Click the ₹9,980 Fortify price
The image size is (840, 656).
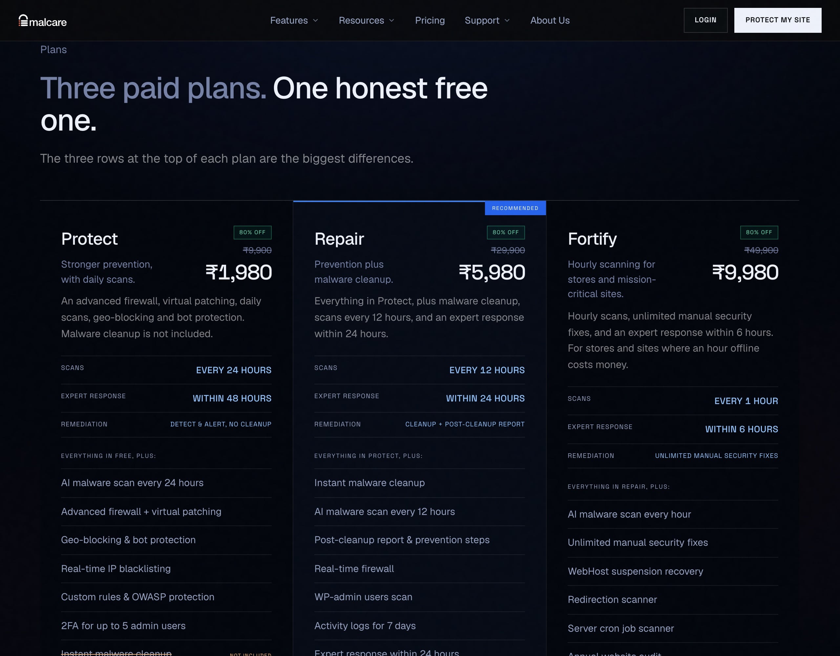pyautogui.click(x=745, y=272)
